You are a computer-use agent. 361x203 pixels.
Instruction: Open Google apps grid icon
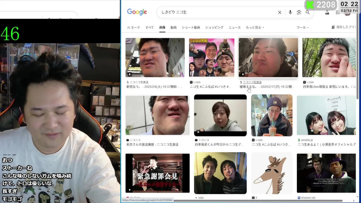point(337,12)
